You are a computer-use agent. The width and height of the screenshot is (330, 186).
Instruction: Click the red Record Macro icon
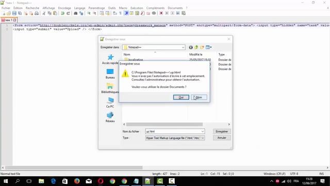click(161, 13)
